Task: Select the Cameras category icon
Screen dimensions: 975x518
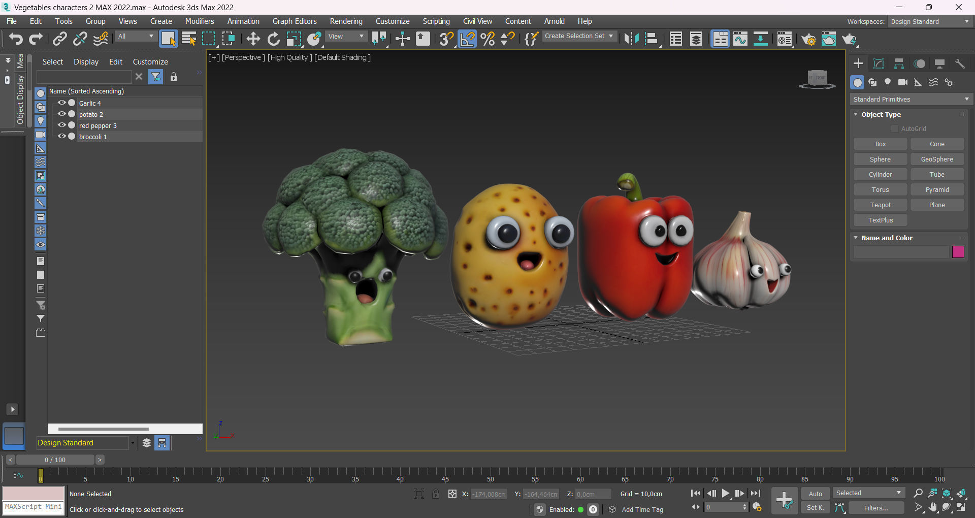Action: (903, 82)
